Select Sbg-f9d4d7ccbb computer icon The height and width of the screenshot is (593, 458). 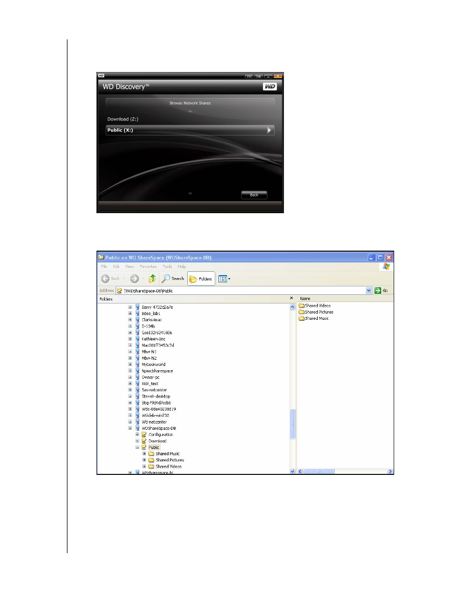[x=137, y=403]
